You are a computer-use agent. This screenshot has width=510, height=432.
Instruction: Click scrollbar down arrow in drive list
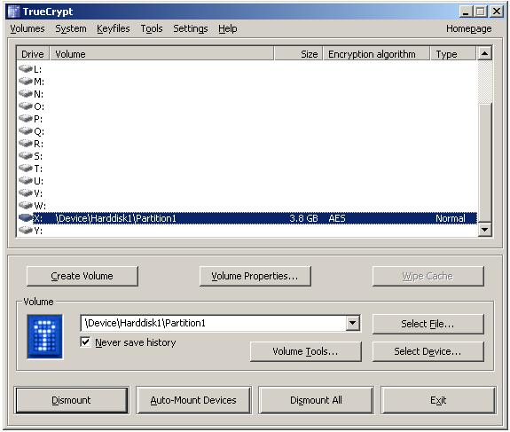click(x=484, y=230)
